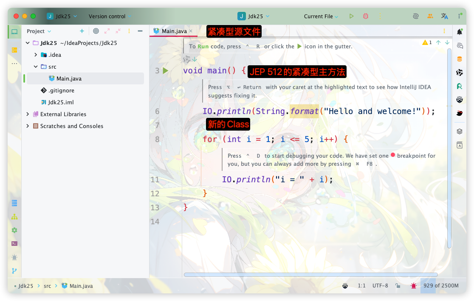Screen dimensions: 474x301
Task: Expand External Libraries node
Action: (28, 114)
